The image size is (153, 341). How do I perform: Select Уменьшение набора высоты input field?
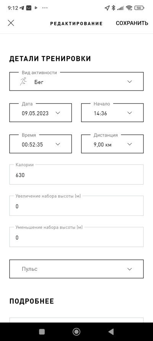(x=76, y=237)
